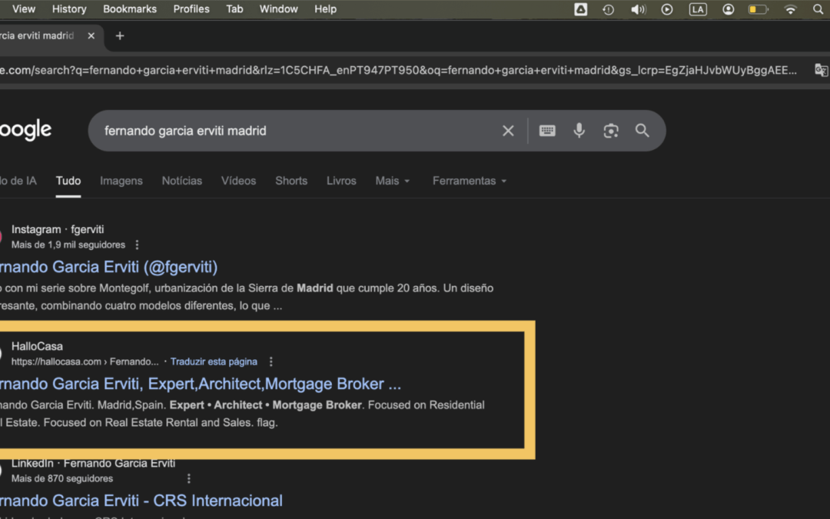
Task: Click the 'LinkedIn · Fernando Garcia Erviti' label
Action: coord(93,464)
